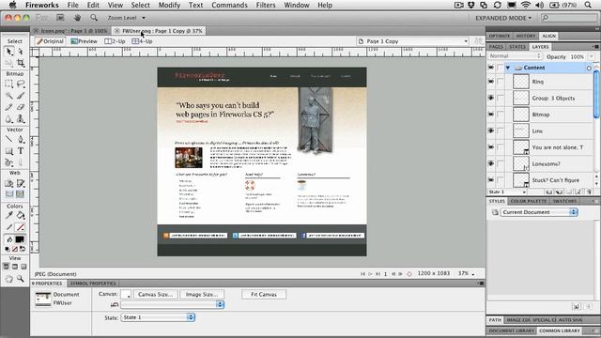
Task: Collapse the Content layer folder
Action: 508,68
